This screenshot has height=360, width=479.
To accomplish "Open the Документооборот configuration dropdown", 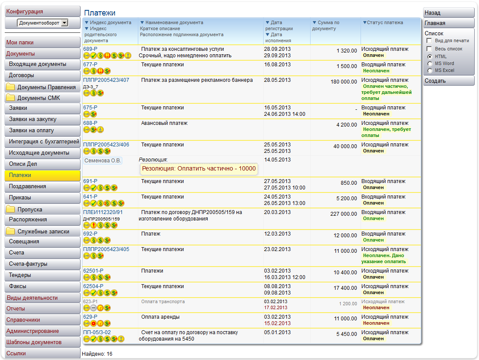I will 65,23.
